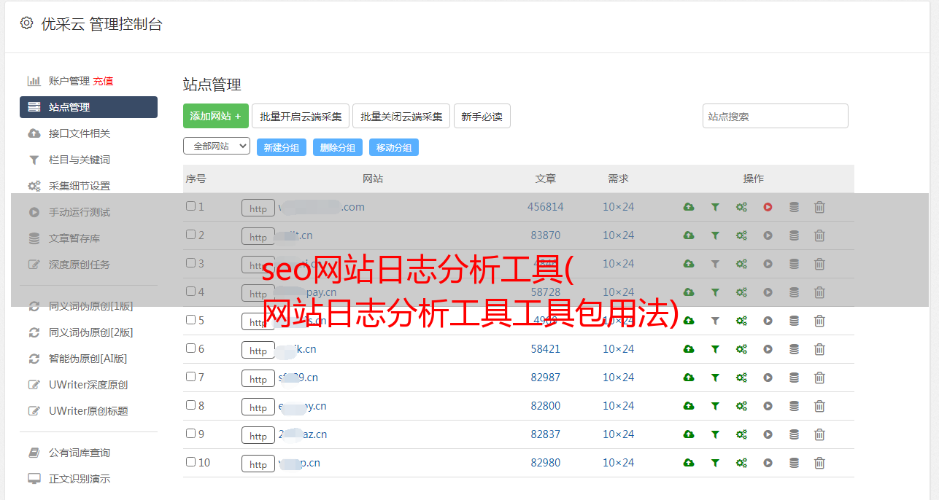
Task: Open database icon in row 8
Action: click(x=794, y=406)
